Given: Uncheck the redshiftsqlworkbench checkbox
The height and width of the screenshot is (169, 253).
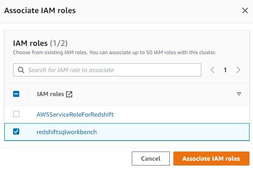Looking at the screenshot, I should [x=16, y=131].
